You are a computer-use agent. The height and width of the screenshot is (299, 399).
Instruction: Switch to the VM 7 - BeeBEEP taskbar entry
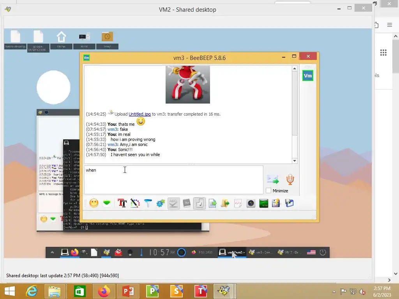click(290, 252)
